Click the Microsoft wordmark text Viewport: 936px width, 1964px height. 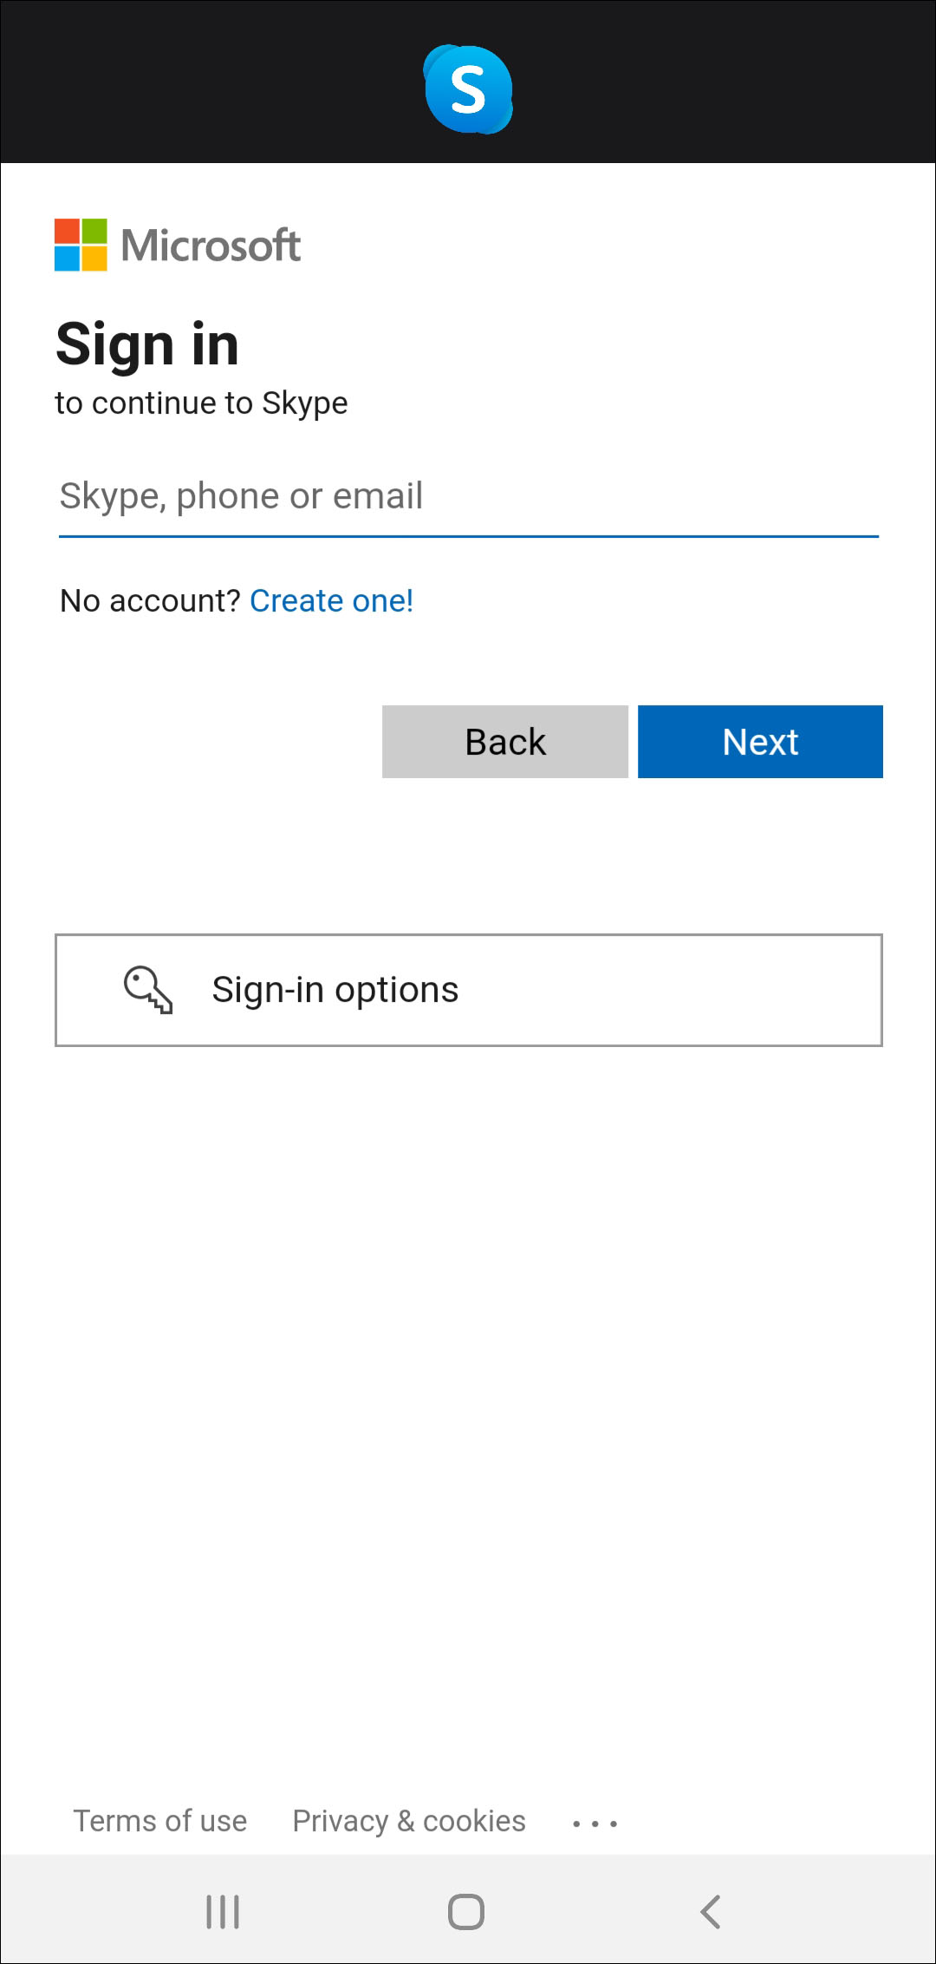[x=211, y=245]
